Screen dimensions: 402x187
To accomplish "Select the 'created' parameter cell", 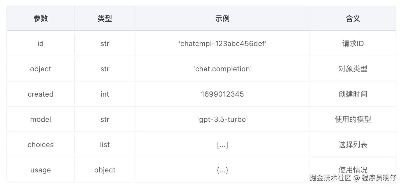I will click(41, 94).
